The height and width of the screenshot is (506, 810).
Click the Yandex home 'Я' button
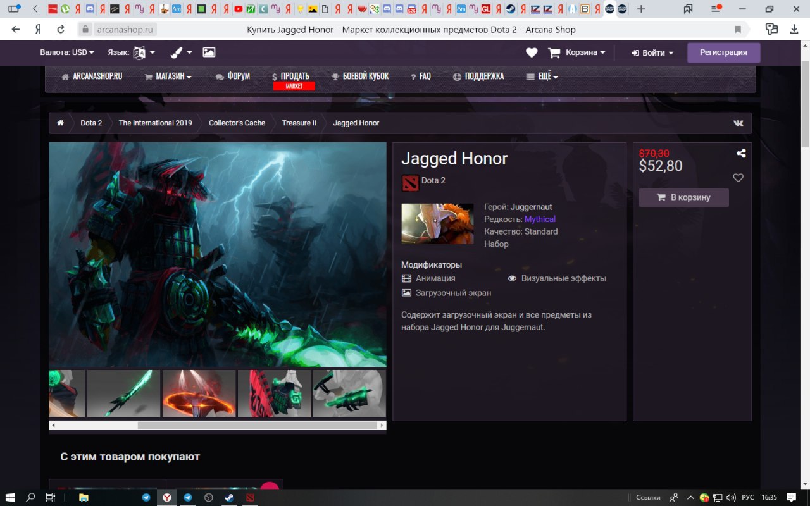click(x=38, y=29)
